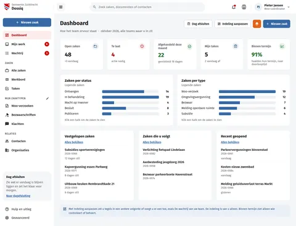Click the Mijn werk inbox icon
Image resolution: width=296 pixels, height=226 pixels.
pyautogui.click(x=7, y=44)
